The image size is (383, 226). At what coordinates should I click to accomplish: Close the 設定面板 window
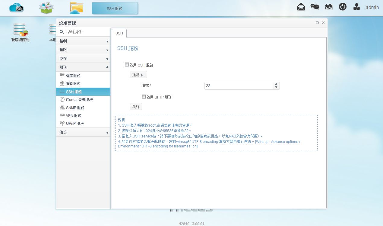coord(323,23)
